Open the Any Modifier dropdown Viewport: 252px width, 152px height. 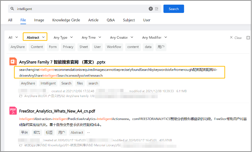coord(154,37)
